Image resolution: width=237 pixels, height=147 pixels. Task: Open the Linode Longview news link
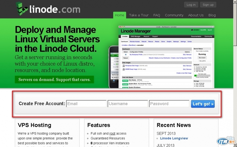(174, 138)
